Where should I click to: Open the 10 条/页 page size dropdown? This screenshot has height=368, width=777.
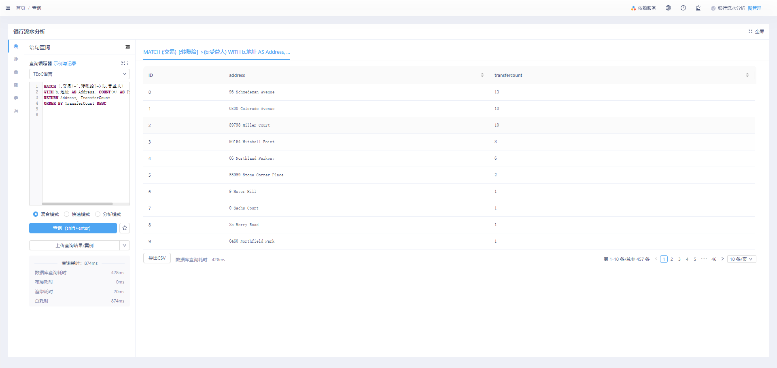[x=741, y=259]
